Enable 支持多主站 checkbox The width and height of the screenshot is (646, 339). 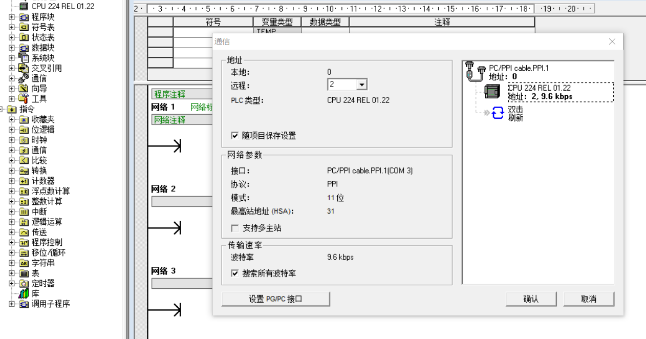(x=234, y=228)
